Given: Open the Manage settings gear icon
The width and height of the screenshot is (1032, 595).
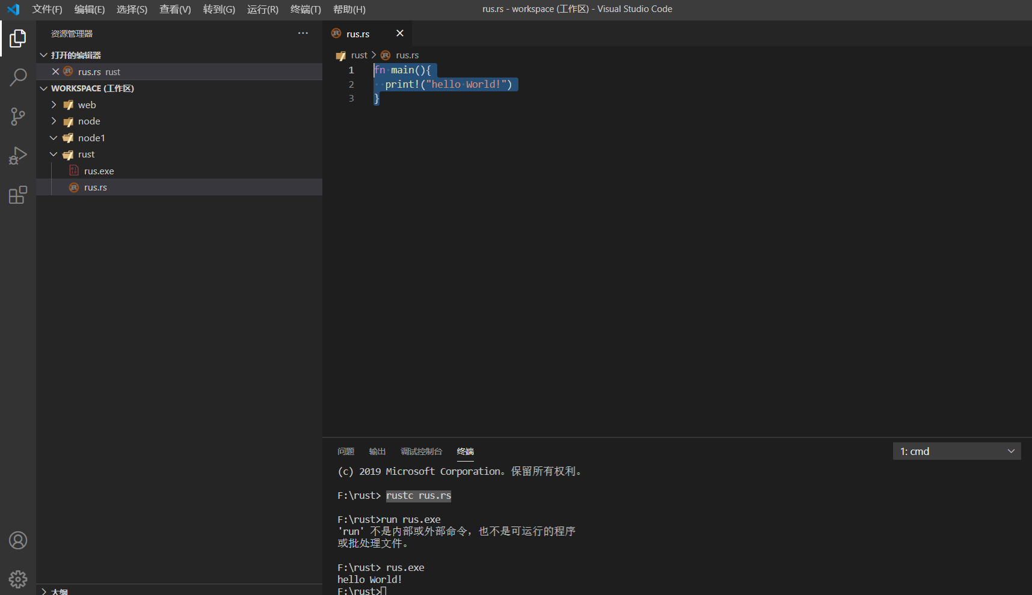Looking at the screenshot, I should 18,579.
